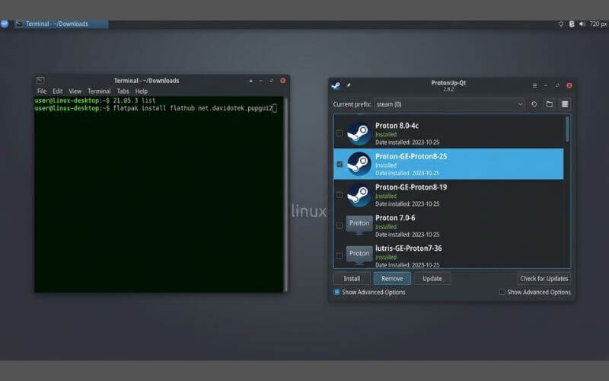
Task: Select the Proton-GE-Proton8-25 entry name
Action: (x=411, y=156)
